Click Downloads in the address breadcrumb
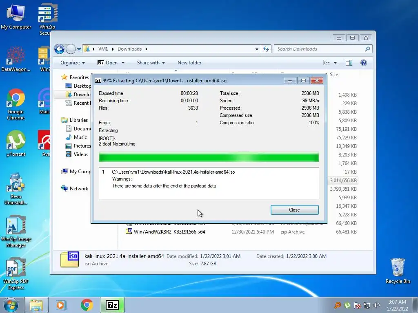 pos(129,49)
